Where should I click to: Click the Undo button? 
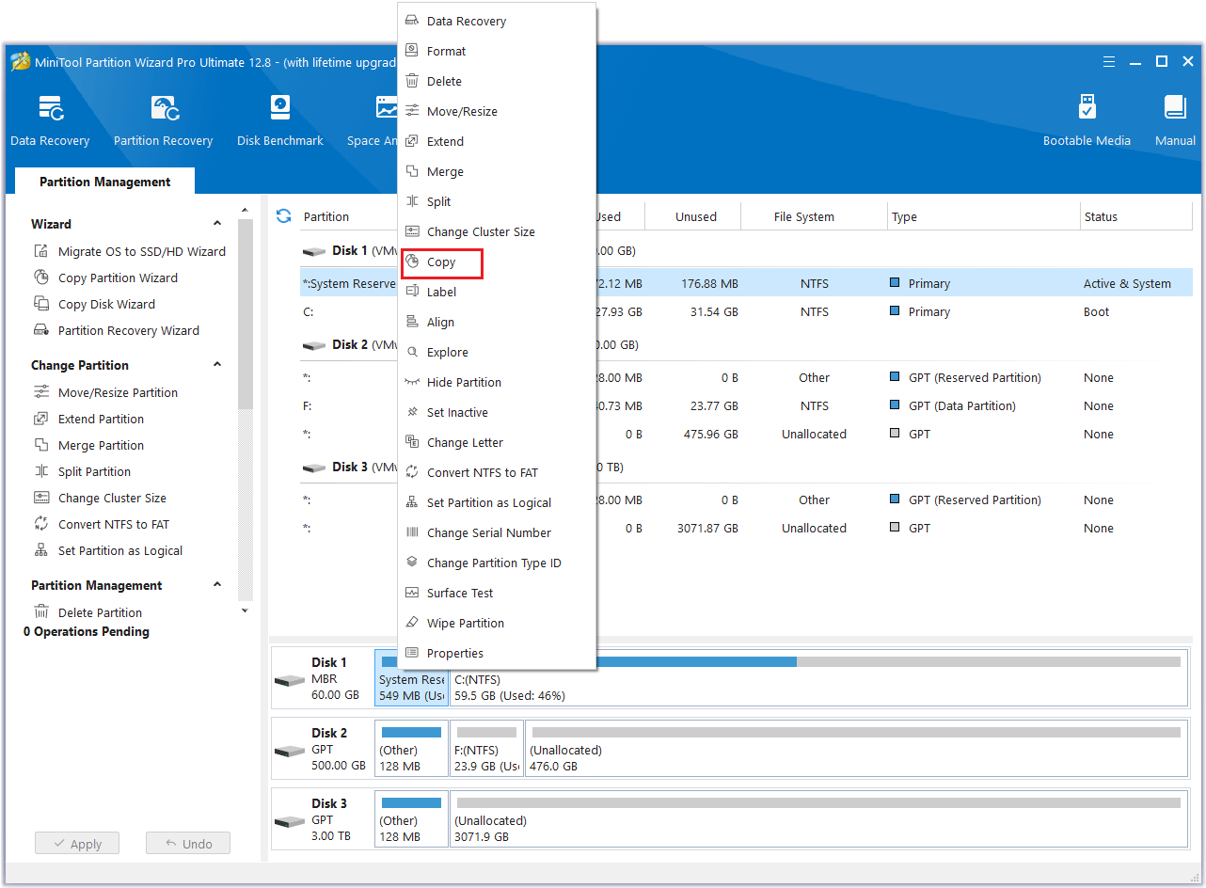[188, 844]
